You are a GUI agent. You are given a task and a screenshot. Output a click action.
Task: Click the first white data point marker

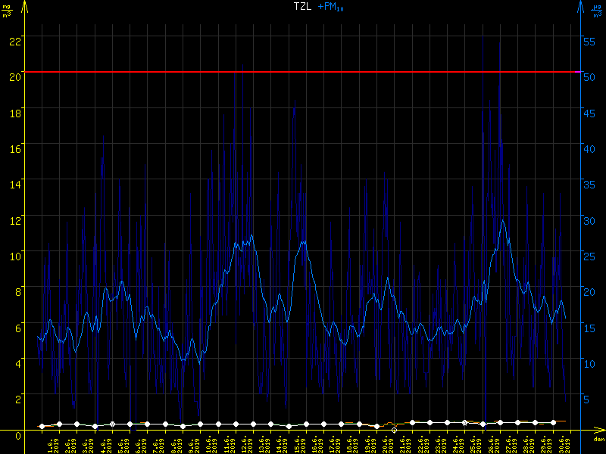click(42, 427)
